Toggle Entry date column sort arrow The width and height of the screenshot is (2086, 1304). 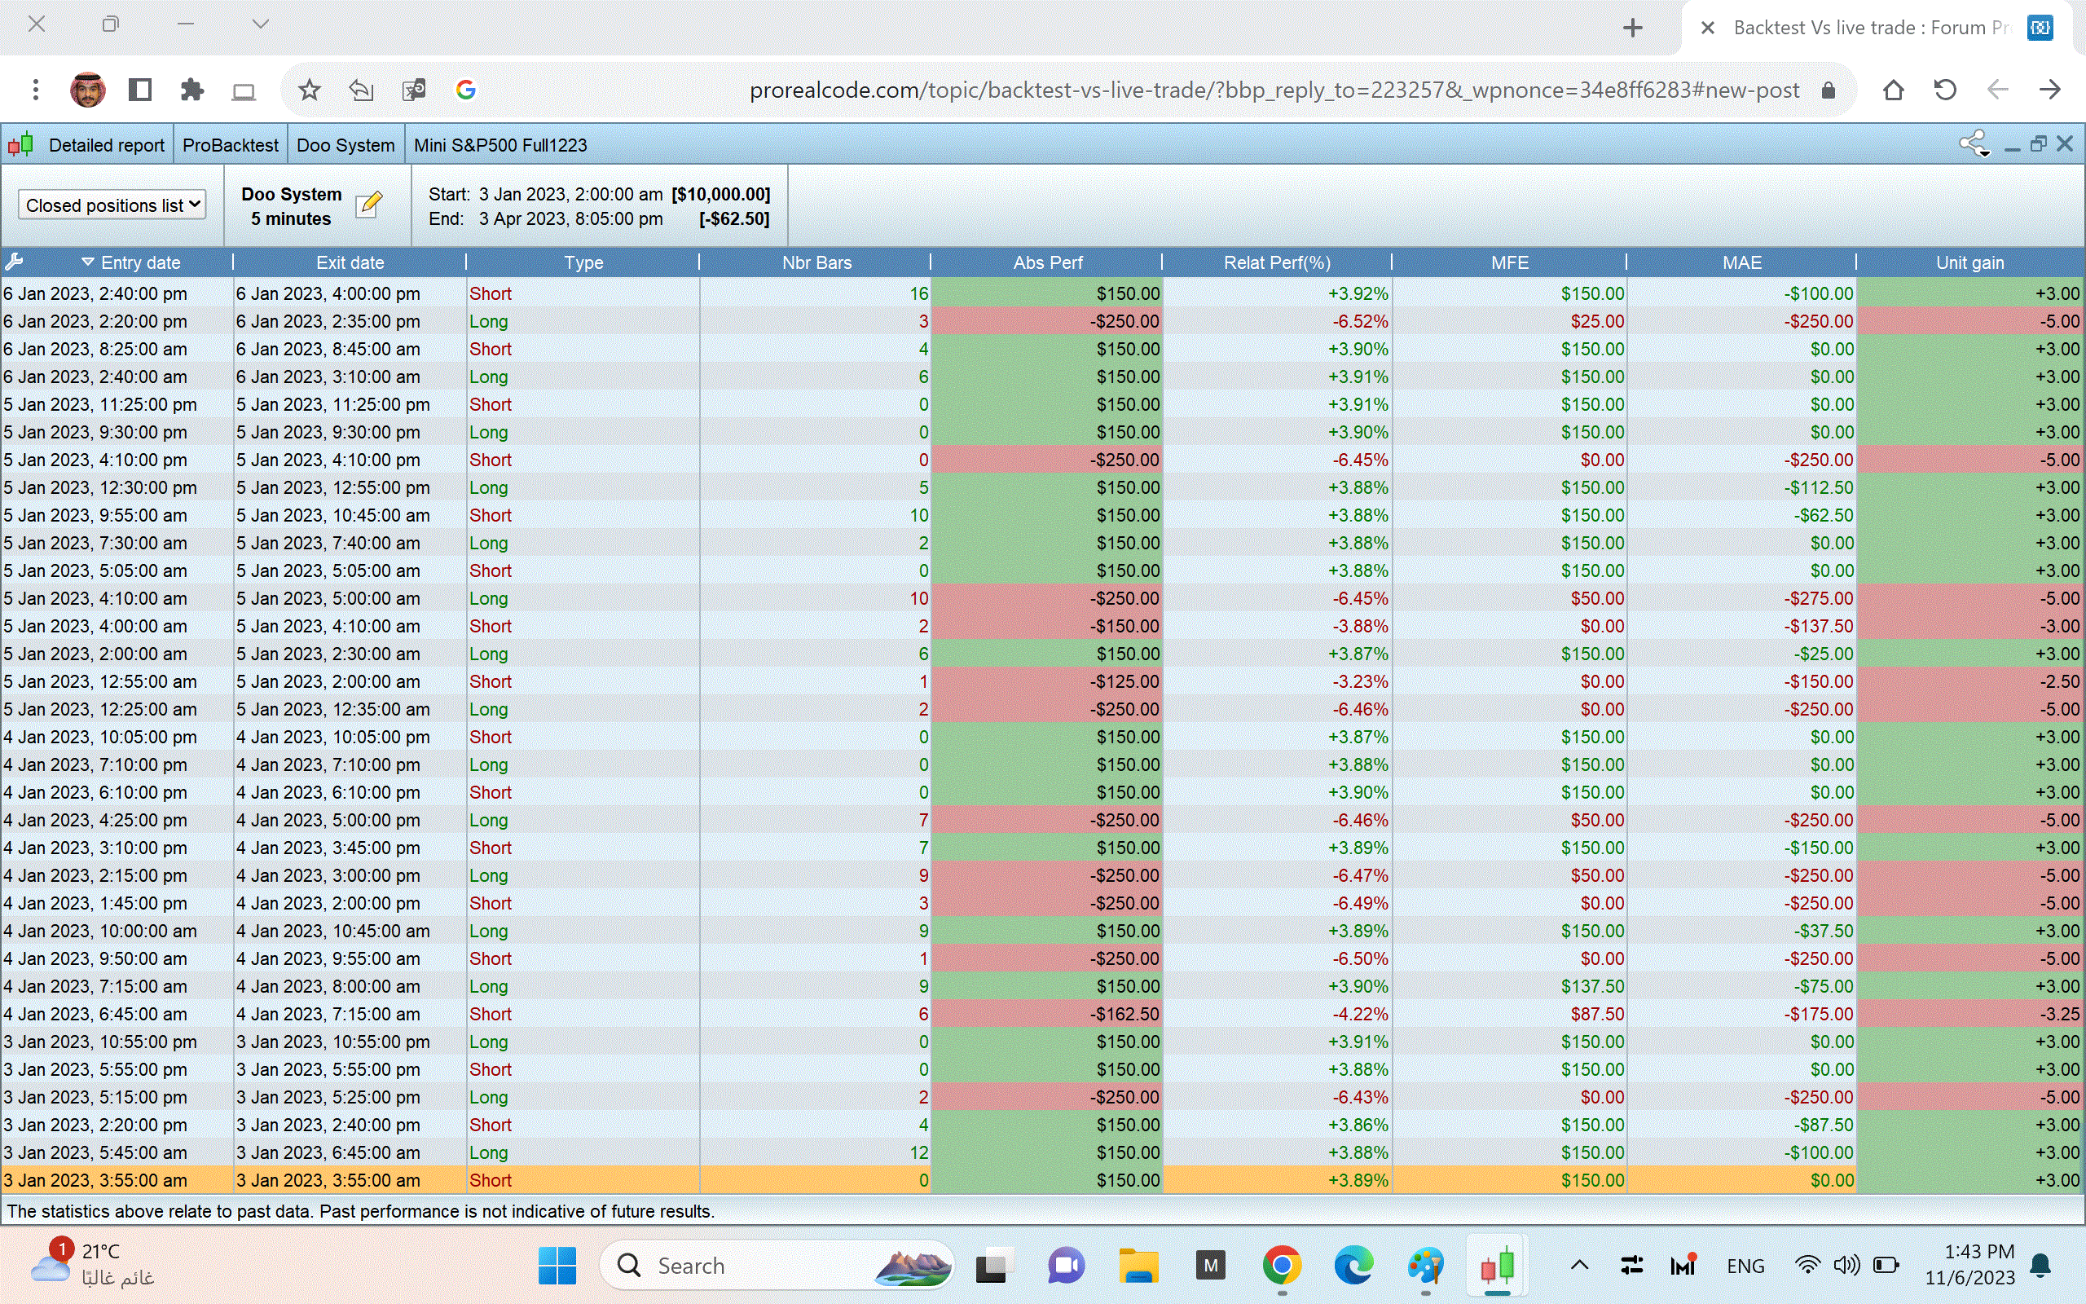pos(87,262)
